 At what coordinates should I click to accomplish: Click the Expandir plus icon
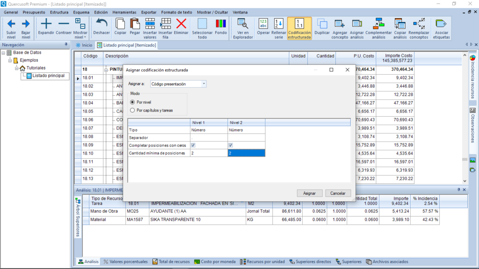(46, 24)
